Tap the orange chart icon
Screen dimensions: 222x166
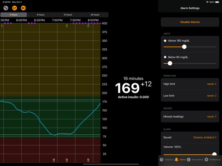pos(14,8)
